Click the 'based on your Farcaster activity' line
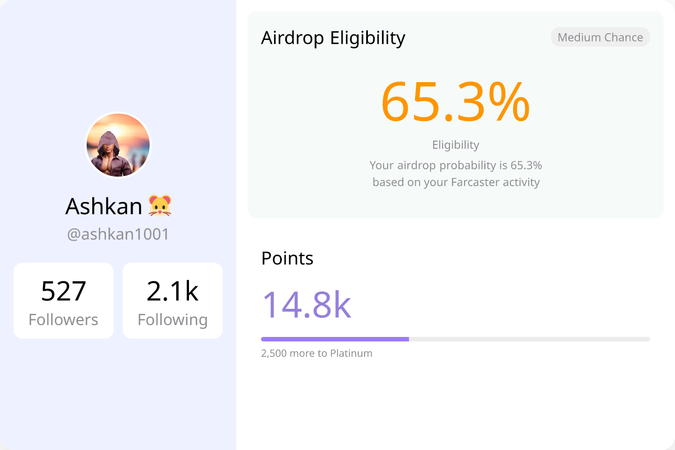Image resolution: width=675 pixels, height=450 pixels. click(456, 182)
